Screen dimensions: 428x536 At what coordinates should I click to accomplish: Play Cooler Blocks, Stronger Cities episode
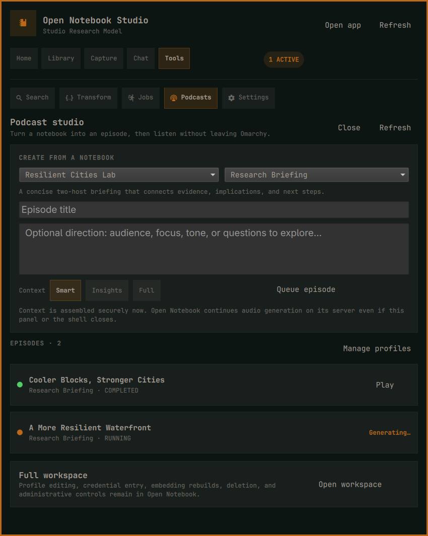click(x=385, y=385)
